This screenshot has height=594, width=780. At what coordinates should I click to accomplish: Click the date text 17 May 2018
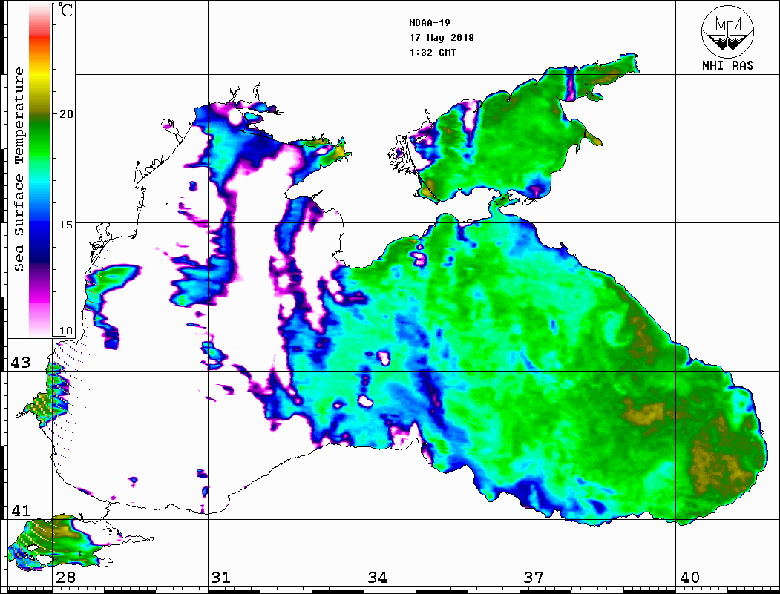point(442,38)
